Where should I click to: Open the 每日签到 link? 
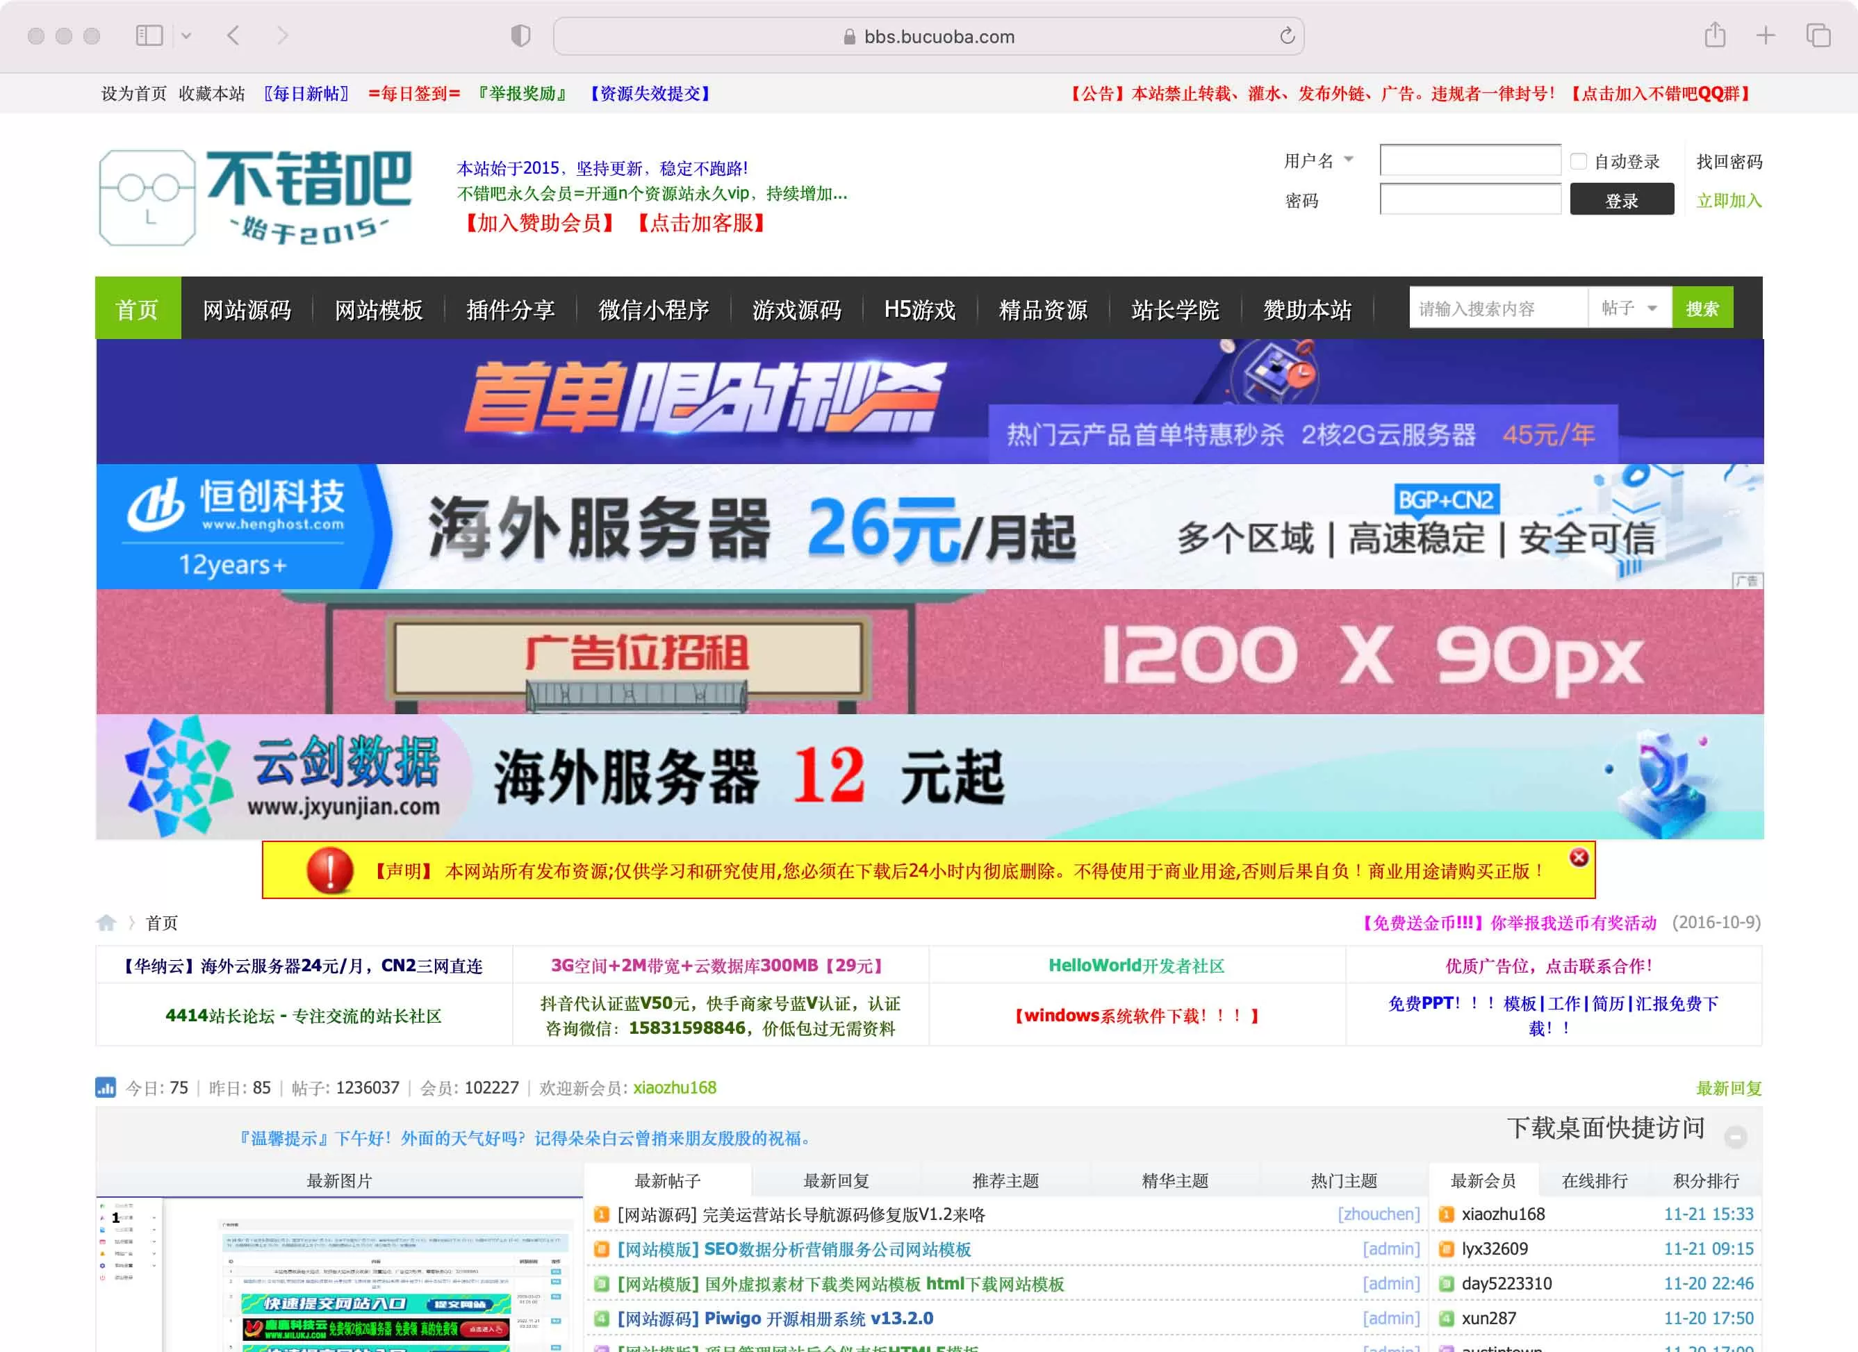[415, 93]
